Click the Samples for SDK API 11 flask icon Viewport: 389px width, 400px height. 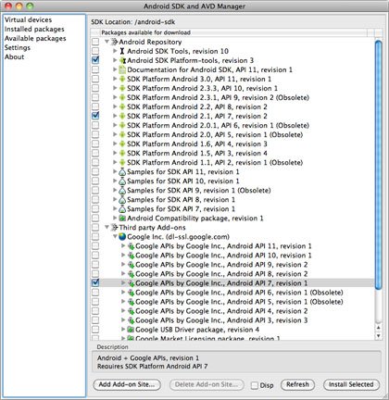(x=122, y=172)
